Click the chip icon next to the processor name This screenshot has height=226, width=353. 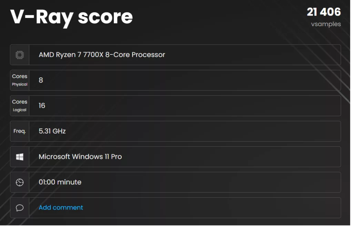(20, 54)
